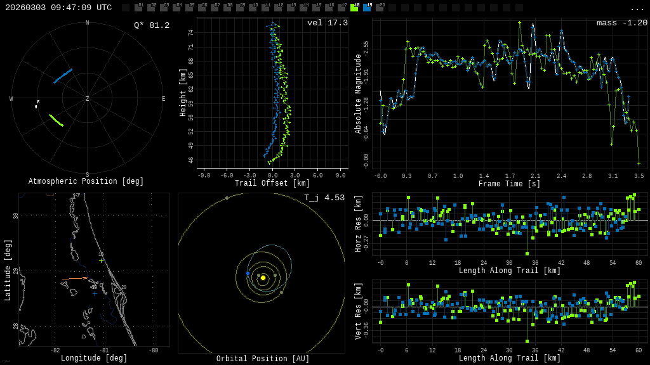Select station box 01 in top bar

[x=138, y=8]
